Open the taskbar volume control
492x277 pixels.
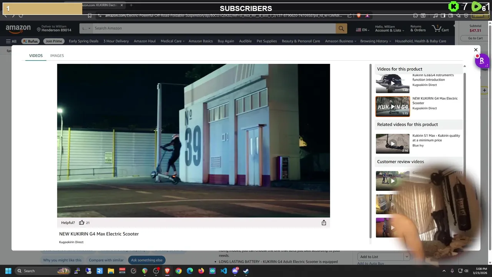click(466, 271)
